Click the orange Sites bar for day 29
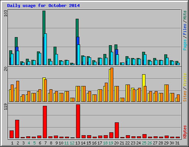 click(167, 93)
